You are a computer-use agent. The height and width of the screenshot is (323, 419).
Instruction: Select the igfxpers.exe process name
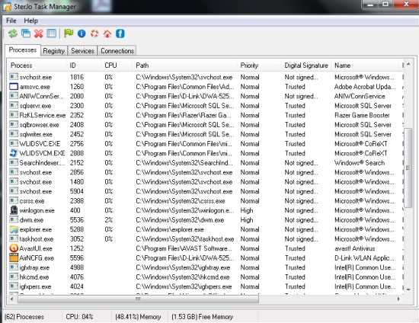coord(35,286)
